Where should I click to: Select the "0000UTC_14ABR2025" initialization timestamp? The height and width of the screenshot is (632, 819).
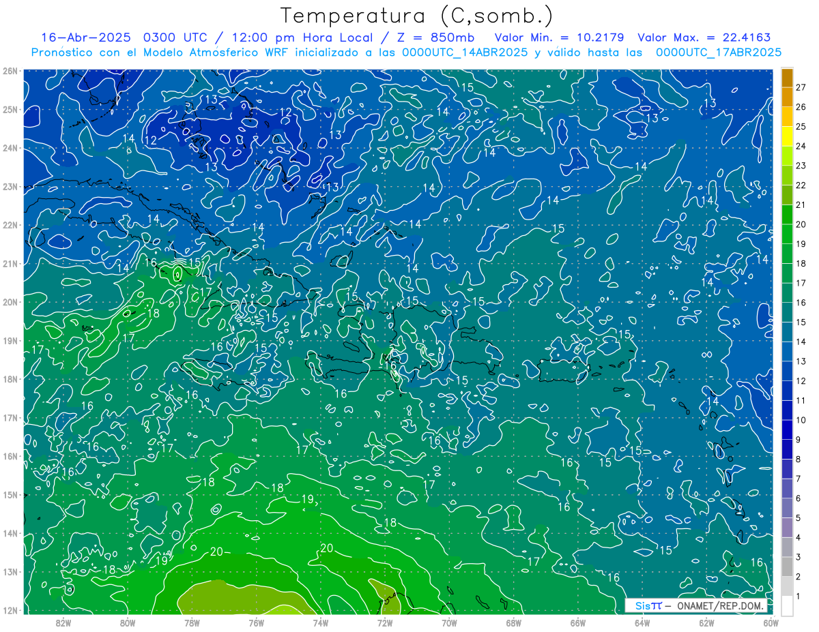coord(465,52)
